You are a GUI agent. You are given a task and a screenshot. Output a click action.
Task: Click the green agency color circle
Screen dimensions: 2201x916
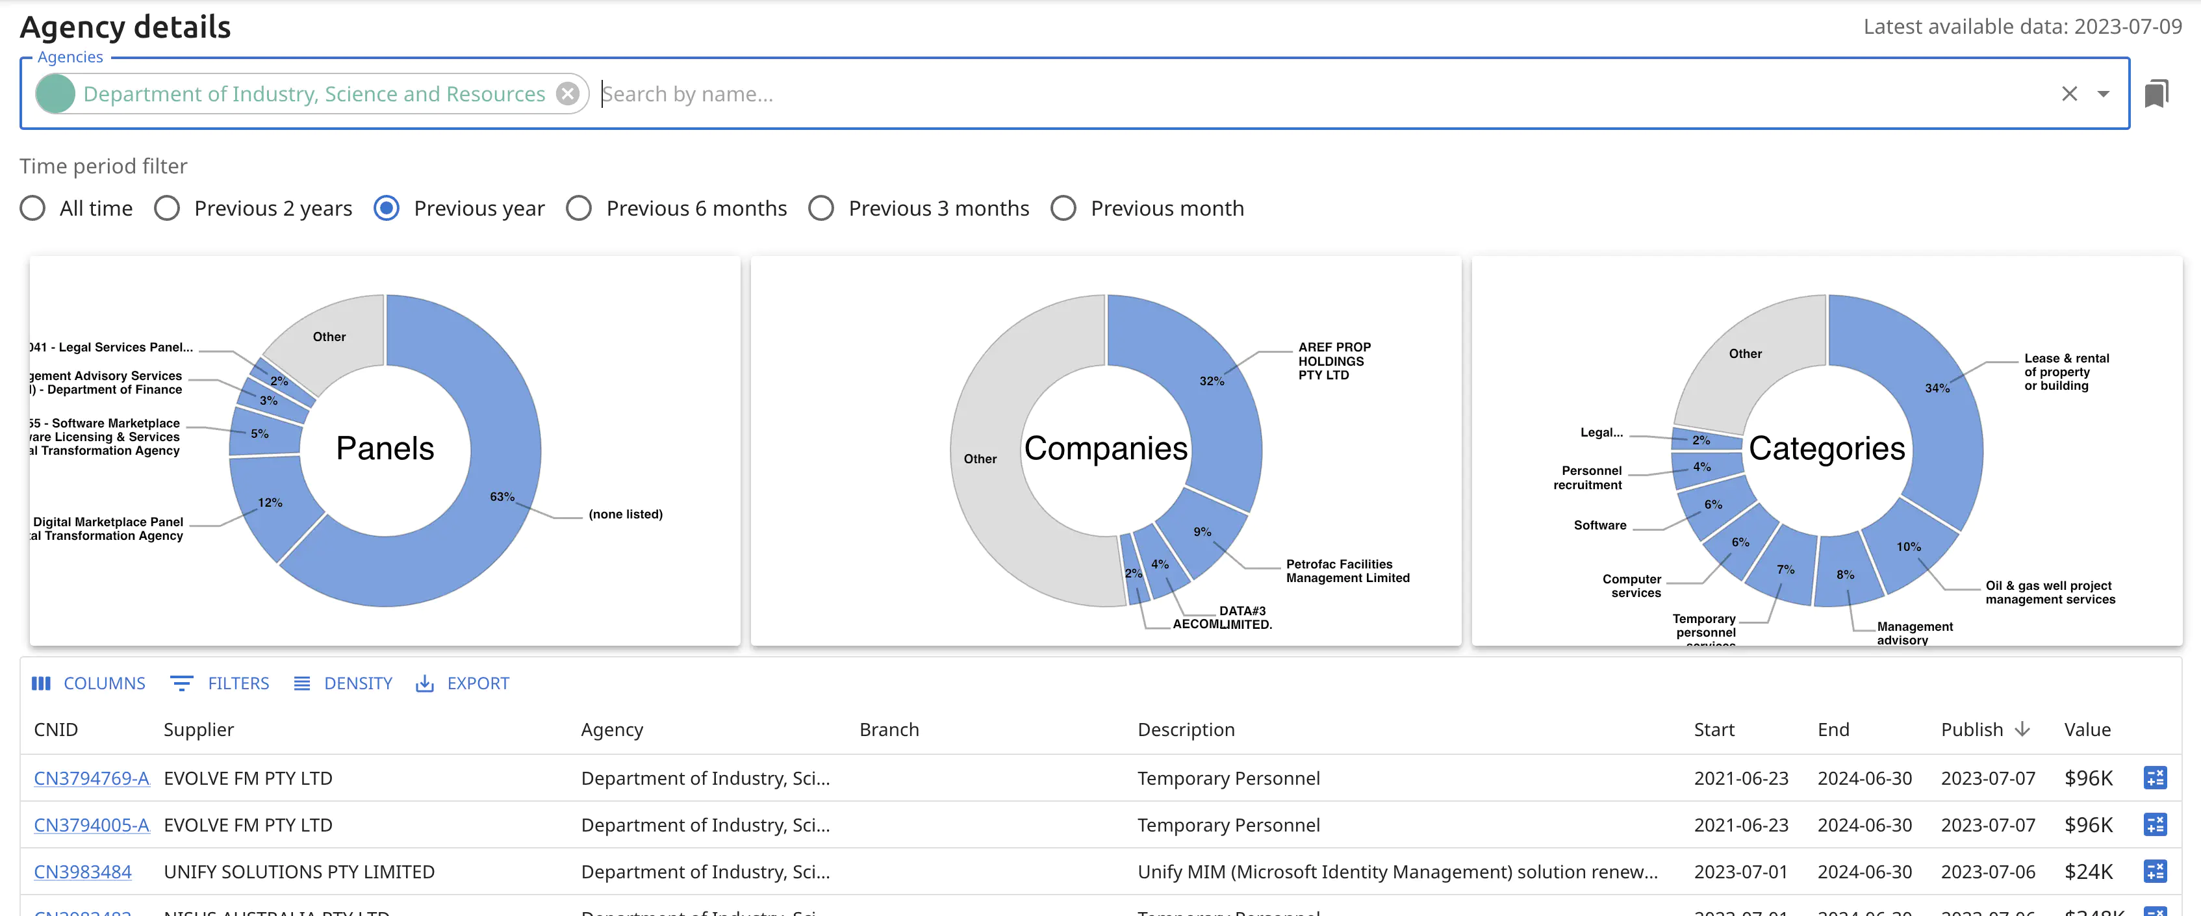[x=57, y=93]
